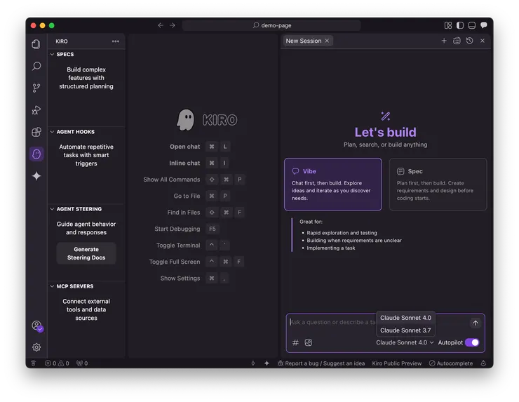Click Start Debugging shortcut text
The width and height of the screenshot is (519, 402).
click(177, 229)
